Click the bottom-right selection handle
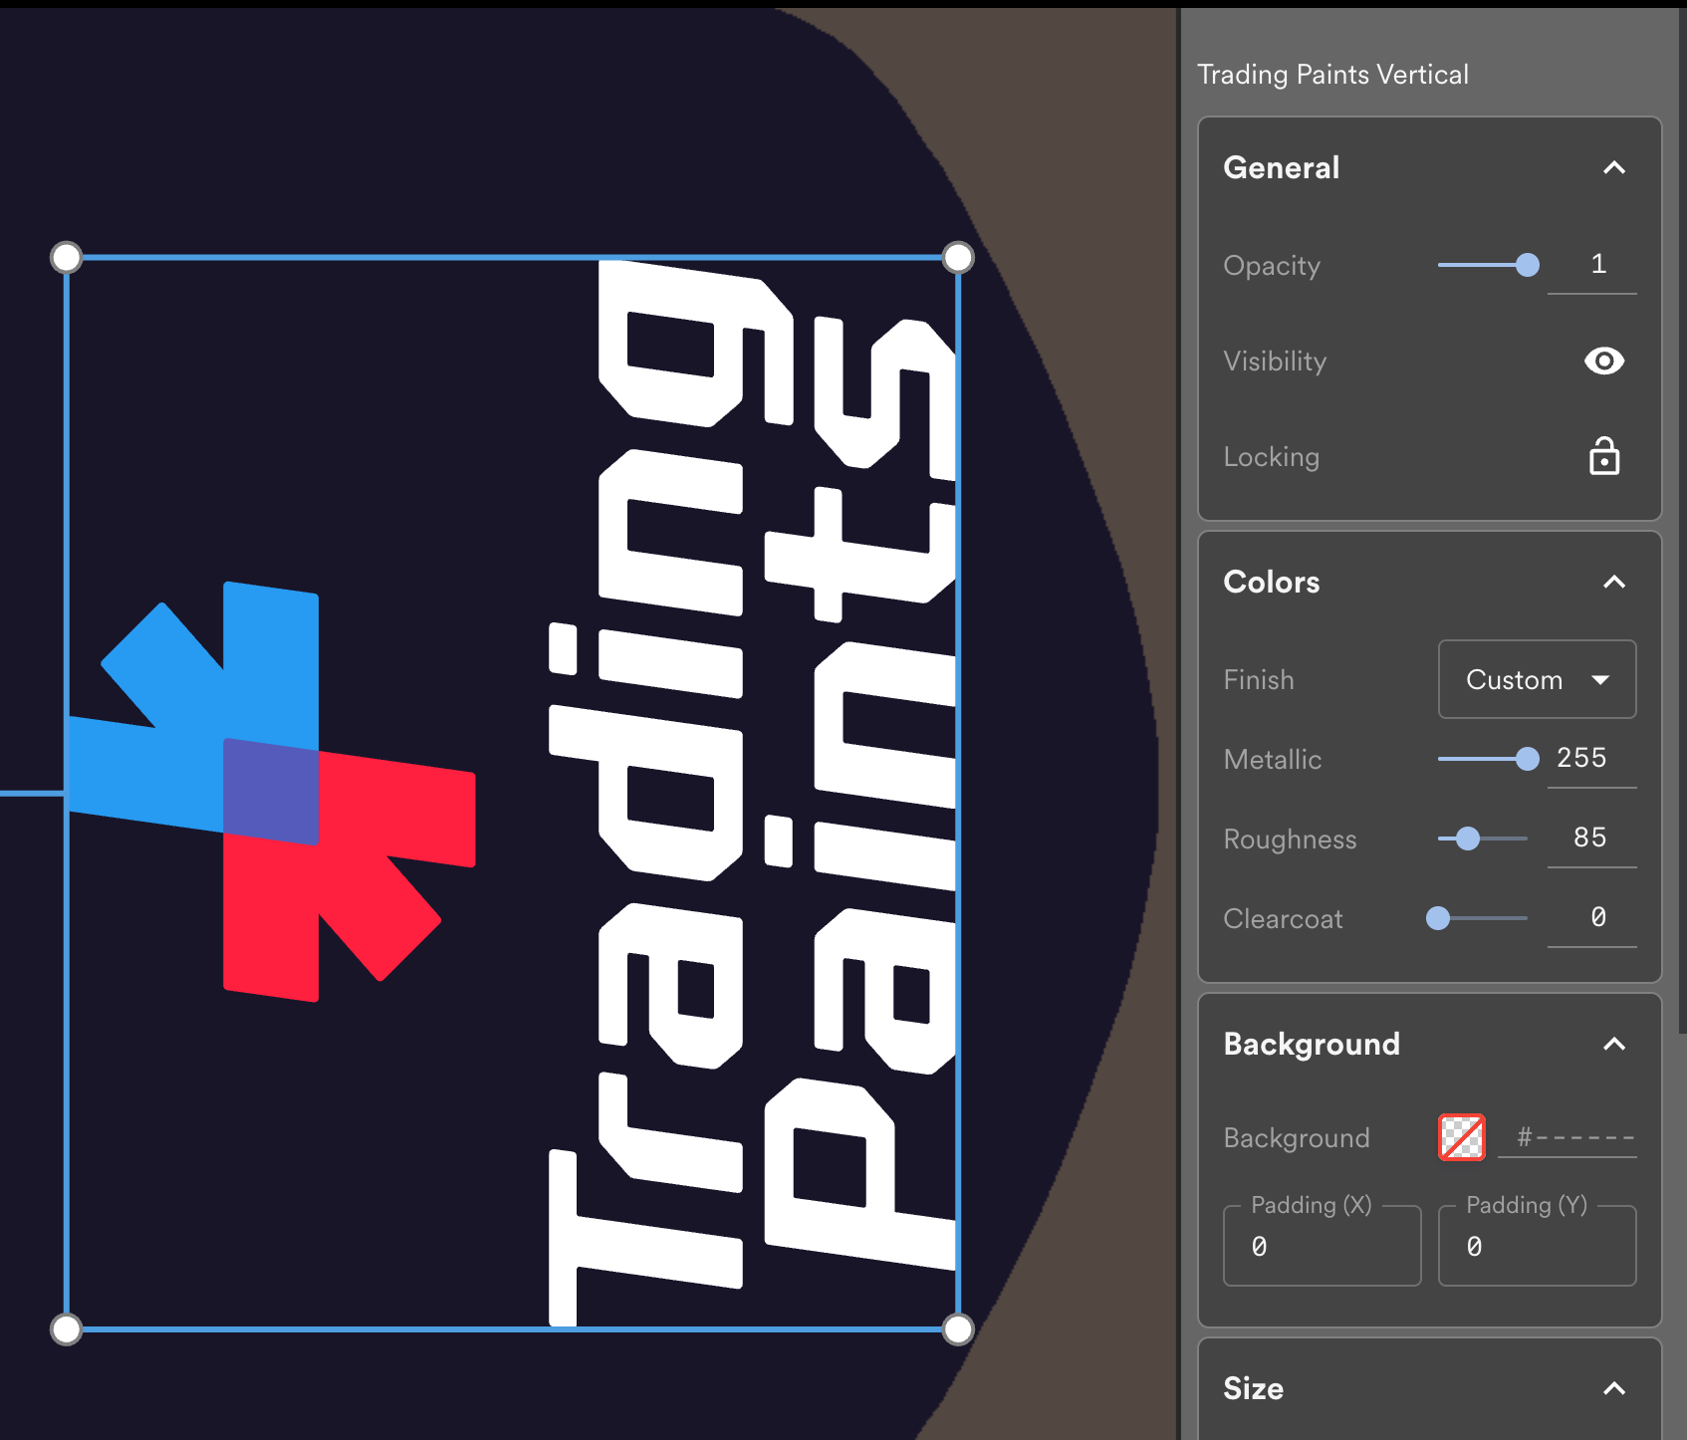The image size is (1687, 1440). pyautogui.click(x=958, y=1328)
